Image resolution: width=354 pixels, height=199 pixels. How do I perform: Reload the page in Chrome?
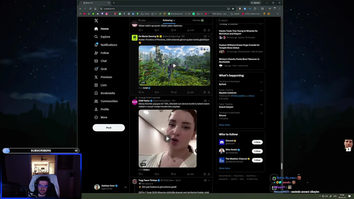(x=90, y=9)
